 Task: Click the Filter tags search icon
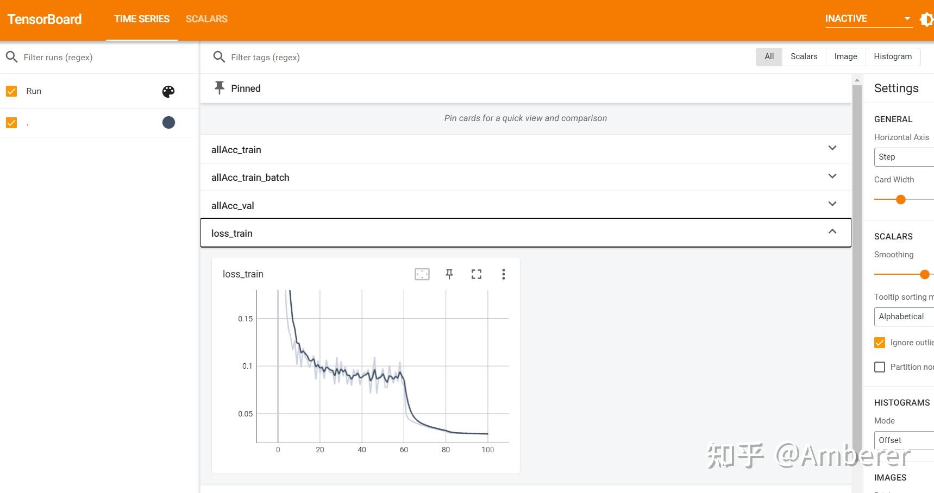click(x=219, y=57)
